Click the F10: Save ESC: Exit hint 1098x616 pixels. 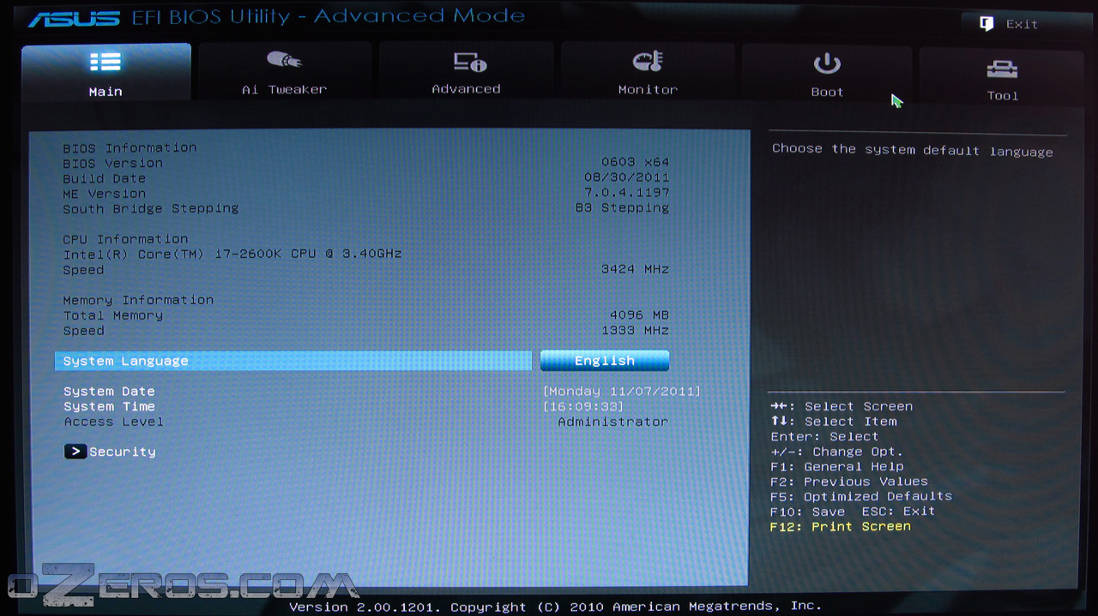[853, 511]
